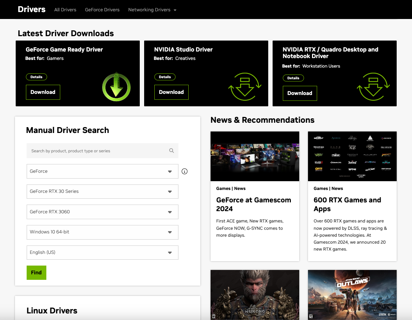Viewport: 412px width, 320px height.
Task: Click the magnifier icon in the search box
Action: [x=172, y=151]
